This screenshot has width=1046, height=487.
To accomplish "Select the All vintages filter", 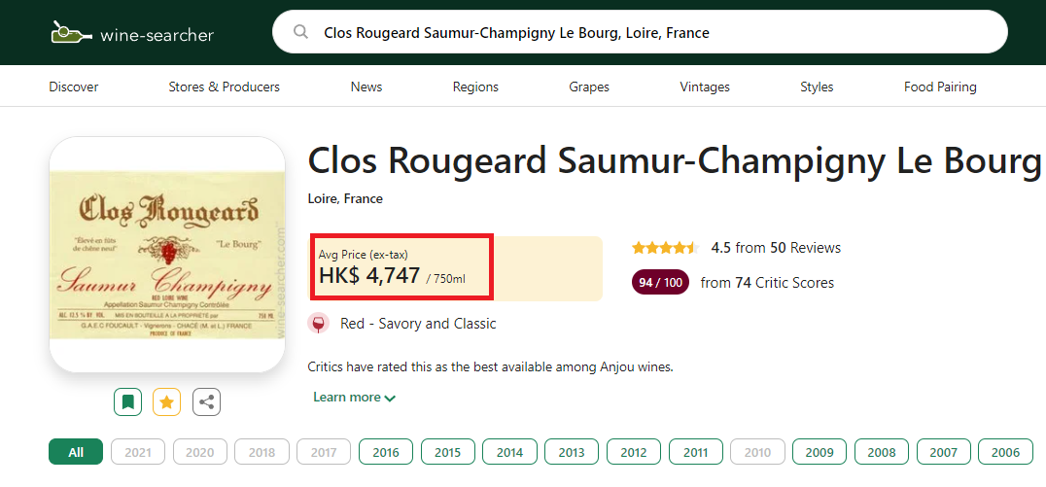I will [76, 452].
